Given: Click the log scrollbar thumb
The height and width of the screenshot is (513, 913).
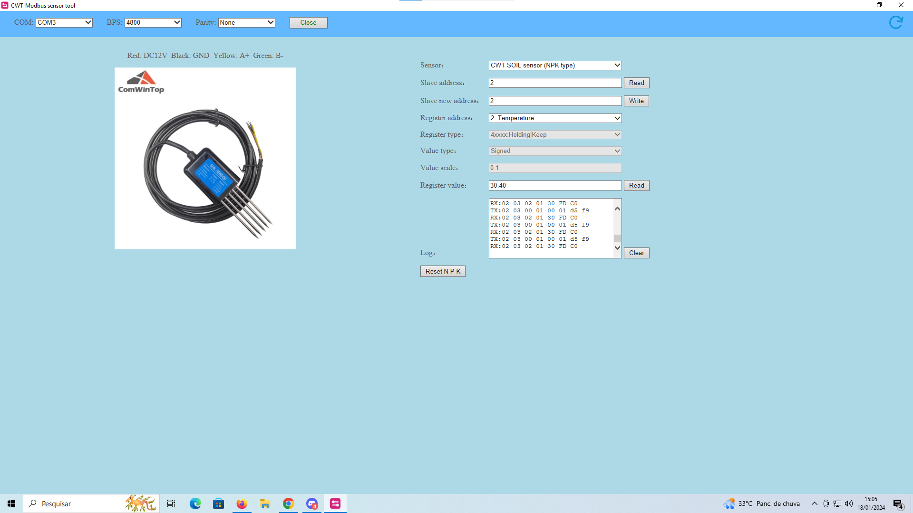Looking at the screenshot, I should (617, 238).
